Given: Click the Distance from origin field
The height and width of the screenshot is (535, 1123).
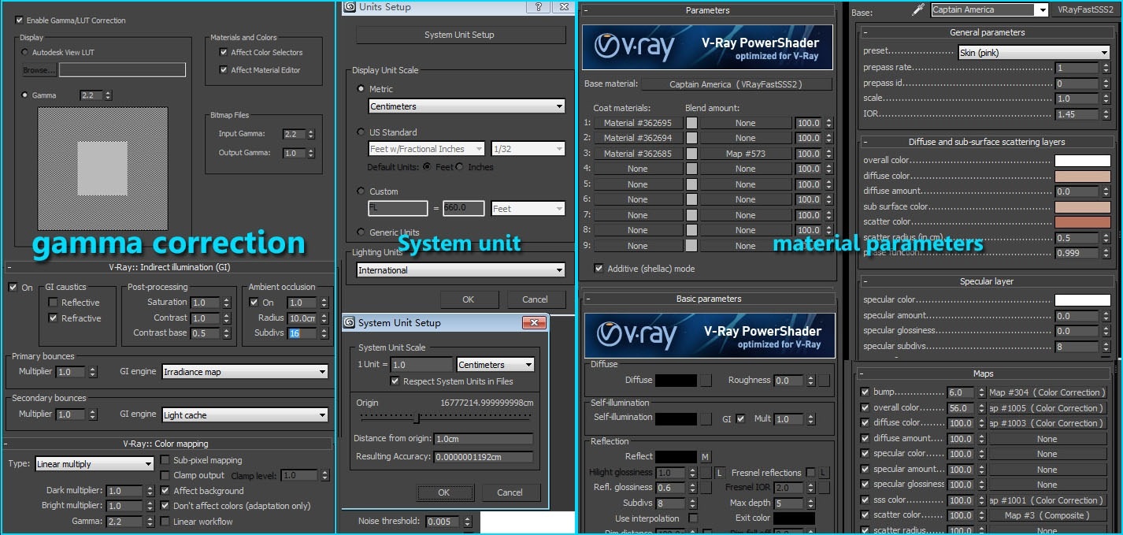Looking at the screenshot, I should pos(483,439).
